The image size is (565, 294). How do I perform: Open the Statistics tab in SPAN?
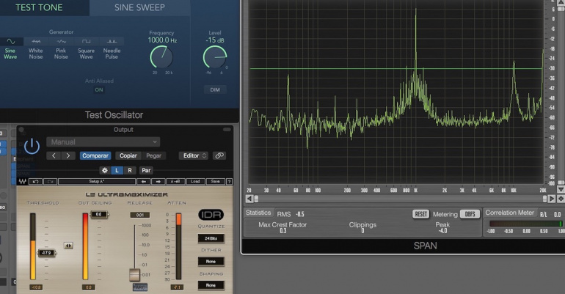point(258,213)
